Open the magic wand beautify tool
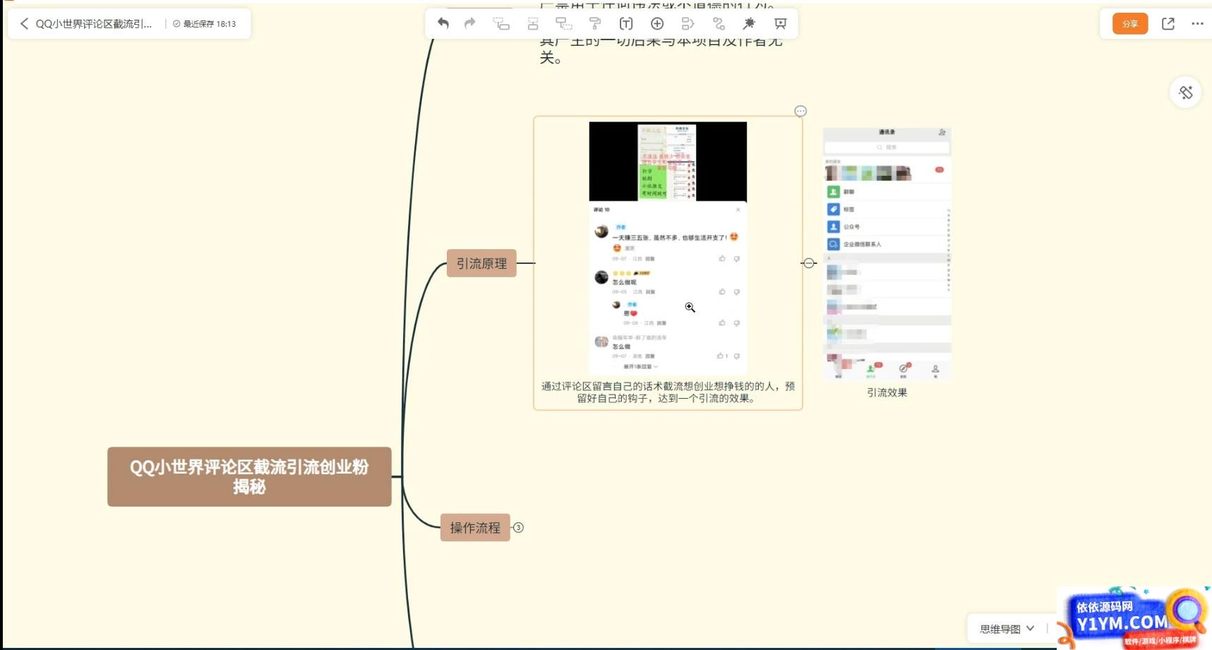1212x650 pixels. click(749, 23)
